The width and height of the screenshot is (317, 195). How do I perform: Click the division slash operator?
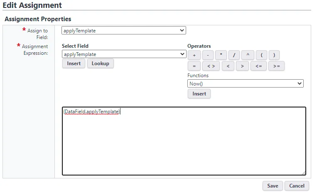coord(234,55)
